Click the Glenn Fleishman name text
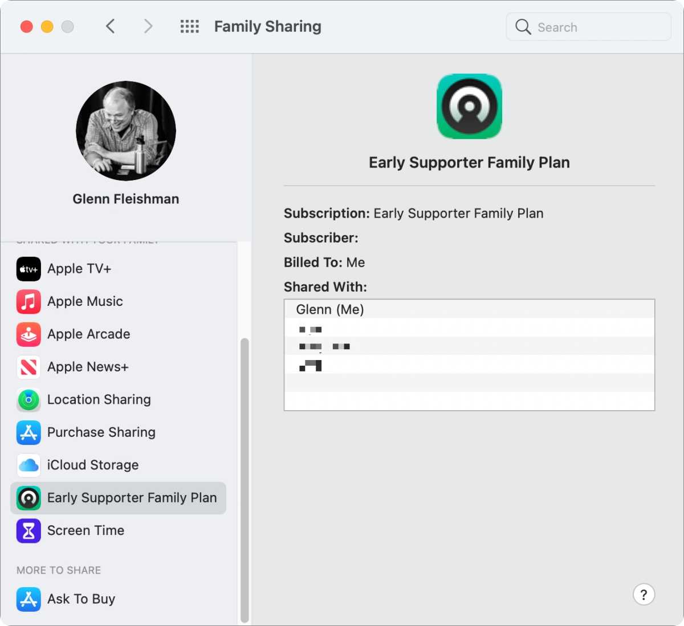684x626 pixels. coord(126,199)
